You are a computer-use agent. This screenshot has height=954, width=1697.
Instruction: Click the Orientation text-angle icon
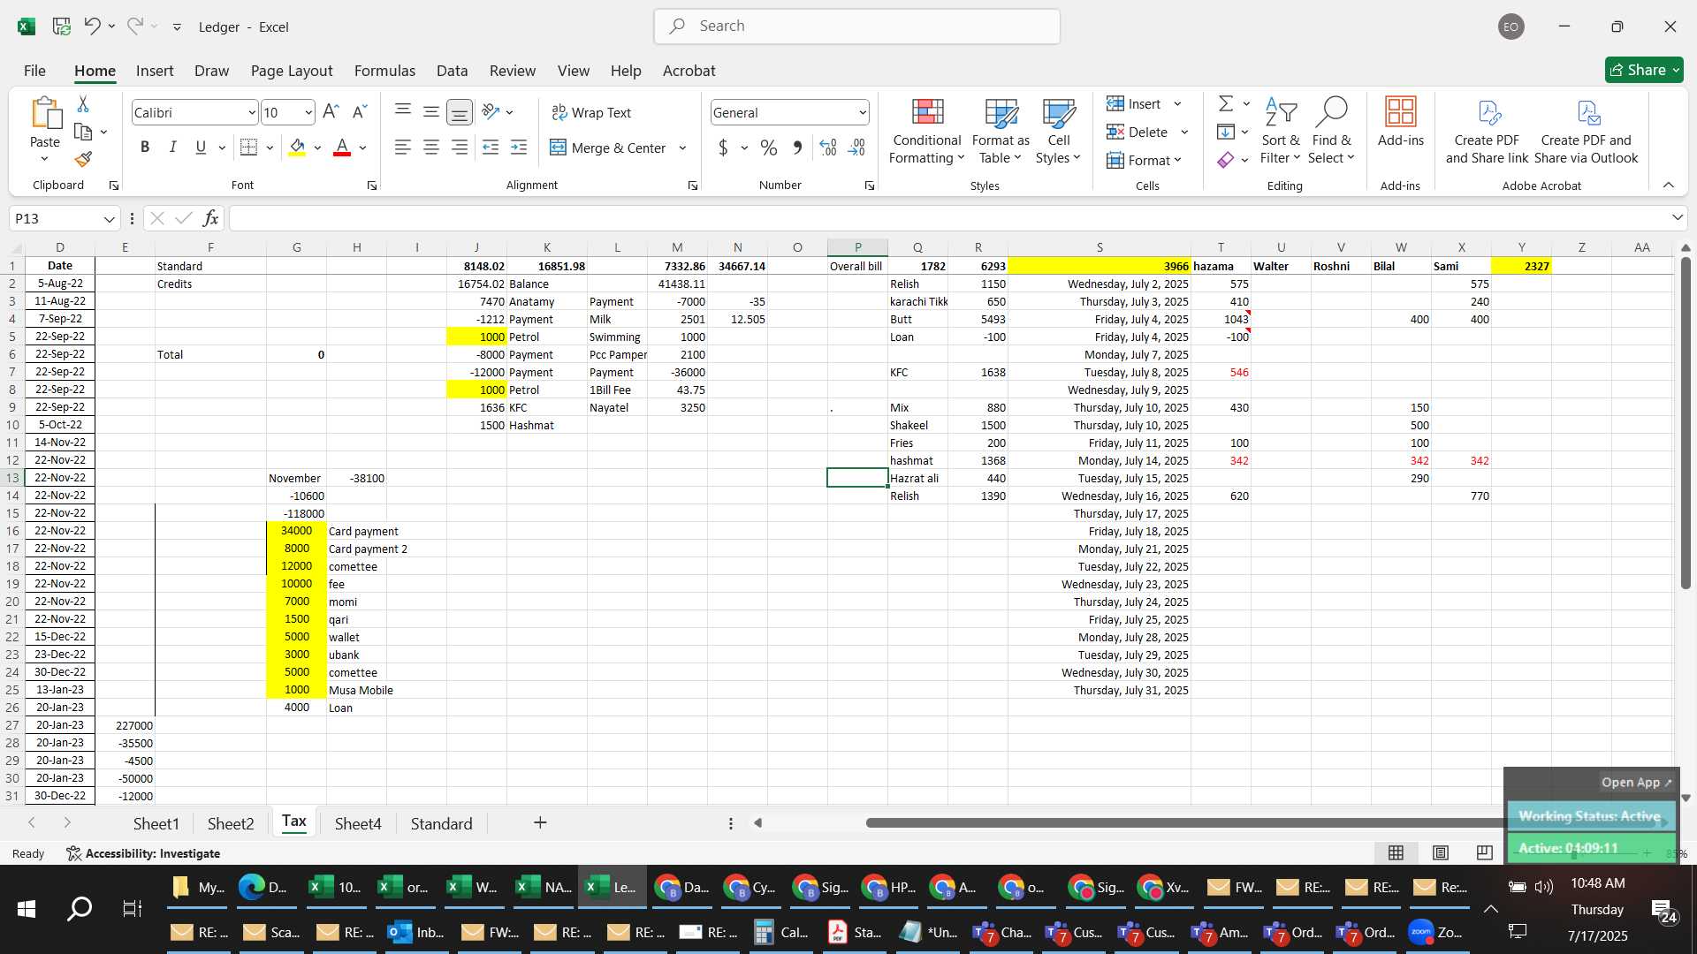(x=491, y=111)
